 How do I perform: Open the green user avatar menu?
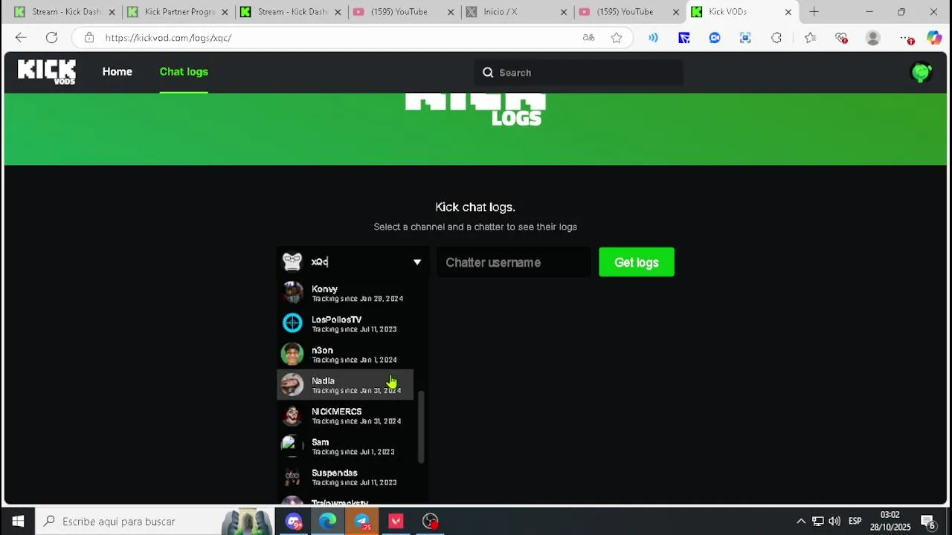(x=921, y=72)
